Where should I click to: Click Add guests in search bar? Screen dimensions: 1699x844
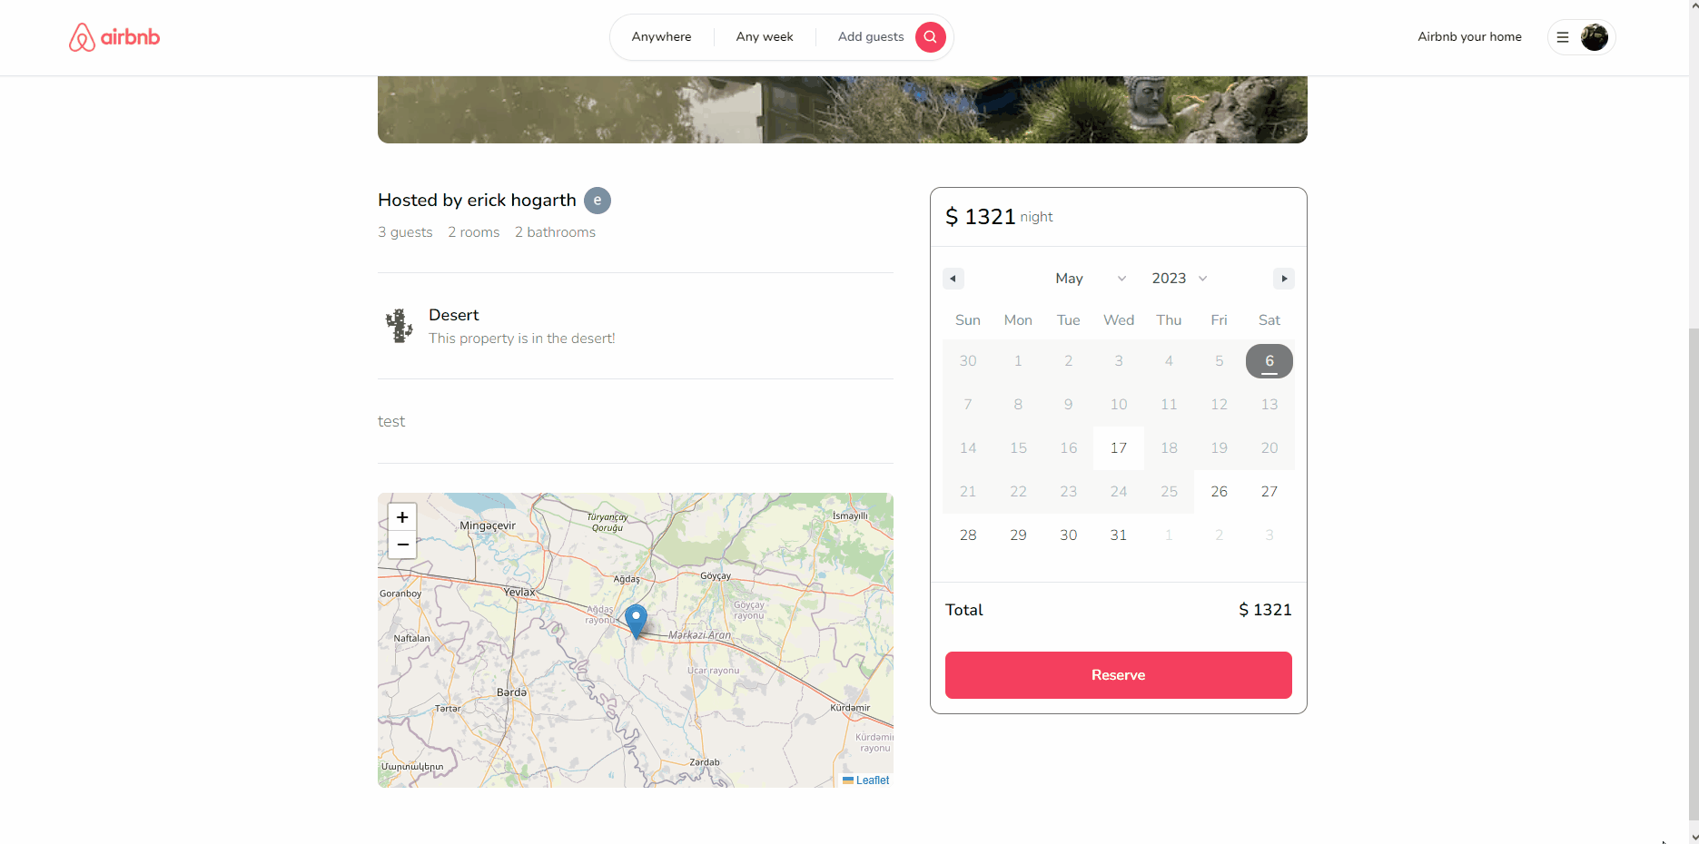pos(870,37)
